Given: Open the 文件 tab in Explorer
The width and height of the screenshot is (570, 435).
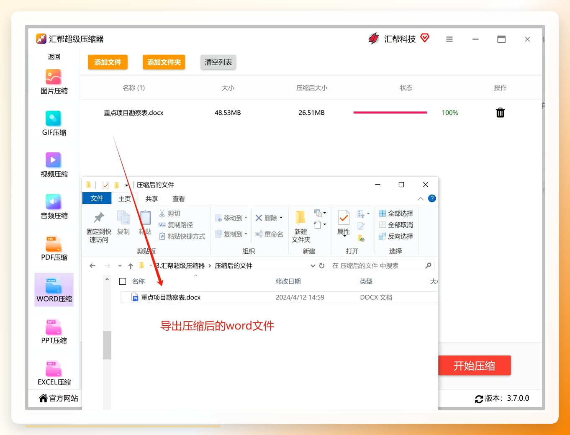Looking at the screenshot, I should click(97, 198).
